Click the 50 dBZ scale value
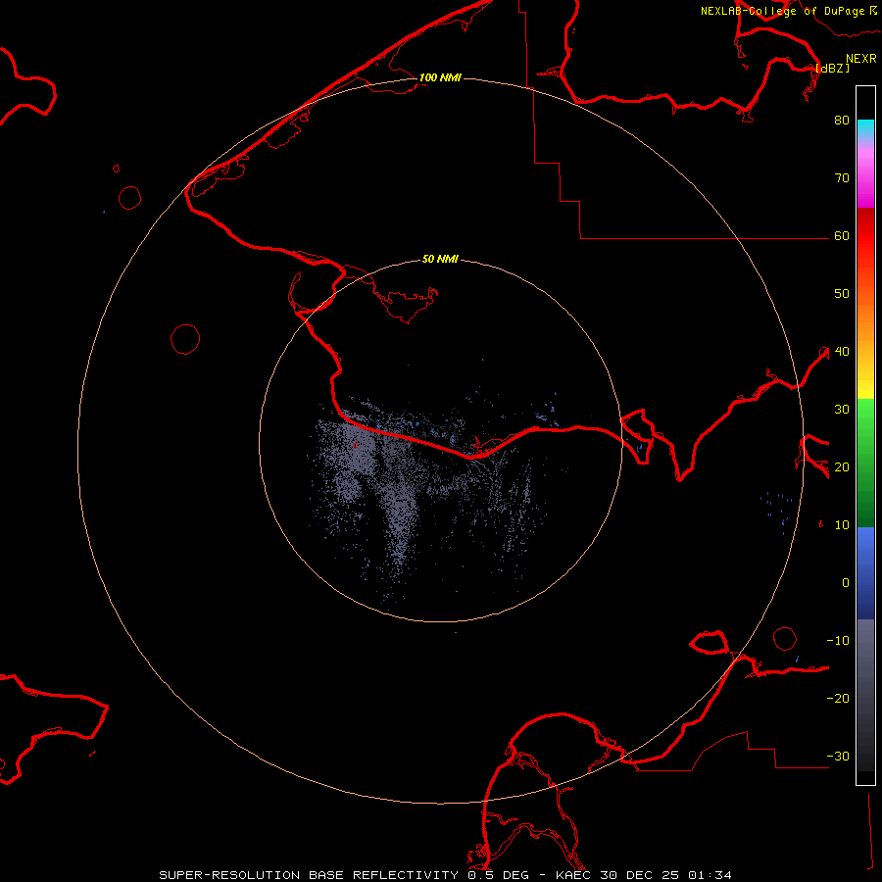The width and height of the screenshot is (882, 882). (x=842, y=294)
